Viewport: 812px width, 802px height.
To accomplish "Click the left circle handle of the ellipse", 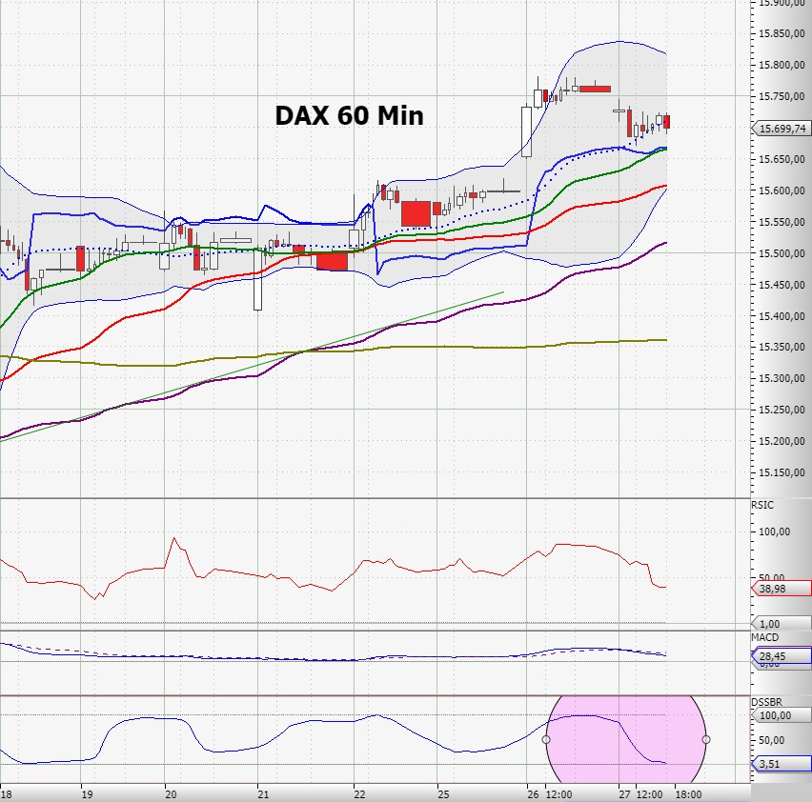I will tap(546, 739).
